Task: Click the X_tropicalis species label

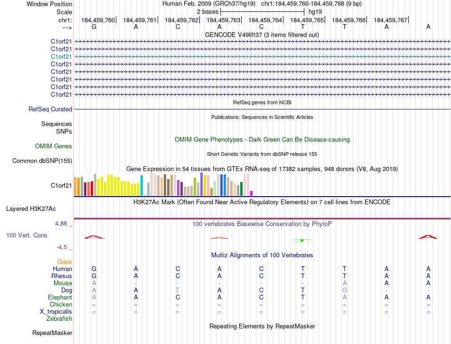Action: click(x=56, y=312)
